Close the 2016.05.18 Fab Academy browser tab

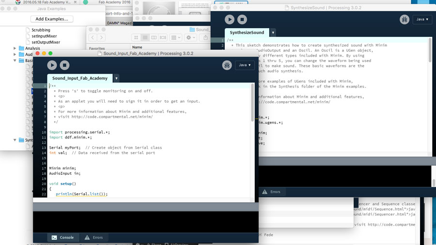pos(75,2)
